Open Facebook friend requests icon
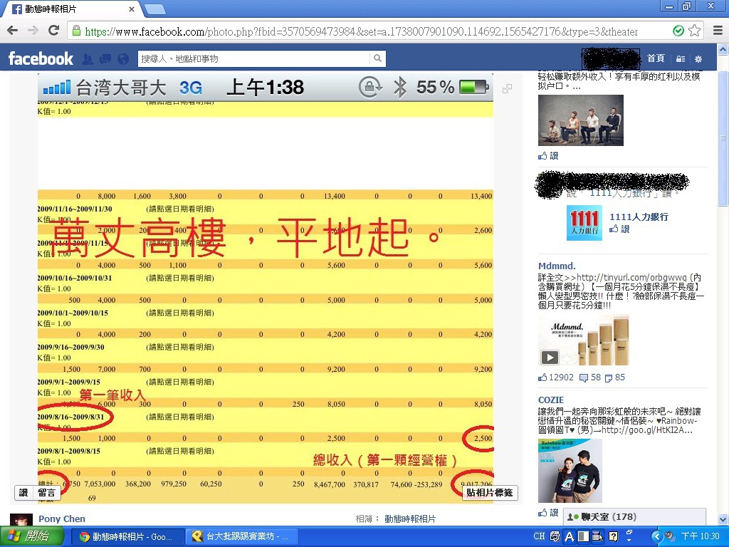Viewport: 729px width, 547px height. [88, 58]
